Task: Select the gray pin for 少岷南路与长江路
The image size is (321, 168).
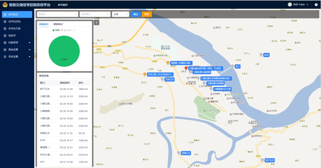Action: (x=211, y=89)
